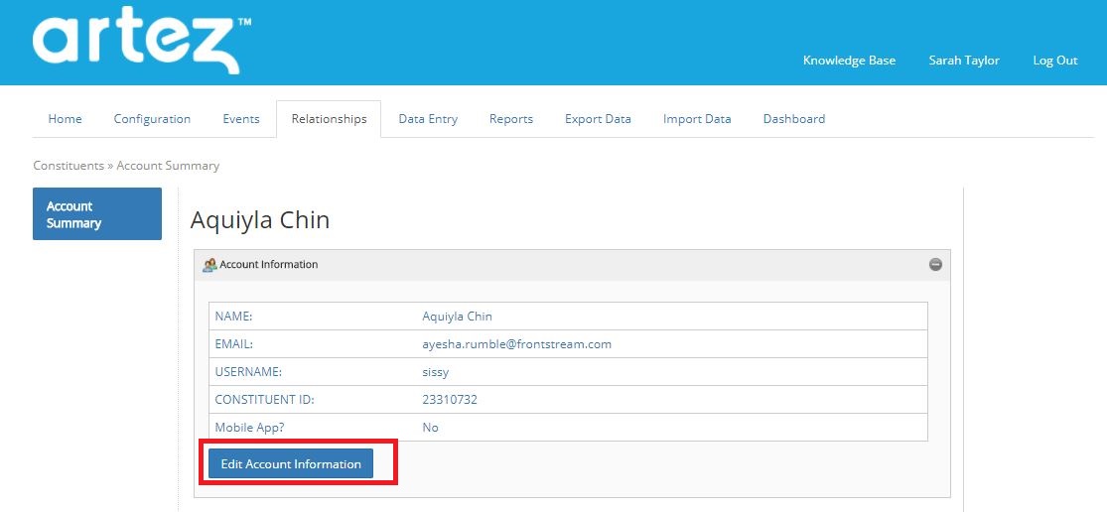
Task: Click the USERNAME: row label
Action: (x=248, y=372)
